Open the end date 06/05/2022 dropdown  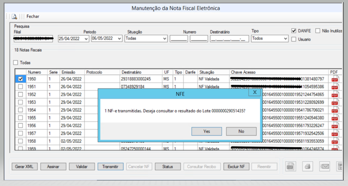[119, 39]
